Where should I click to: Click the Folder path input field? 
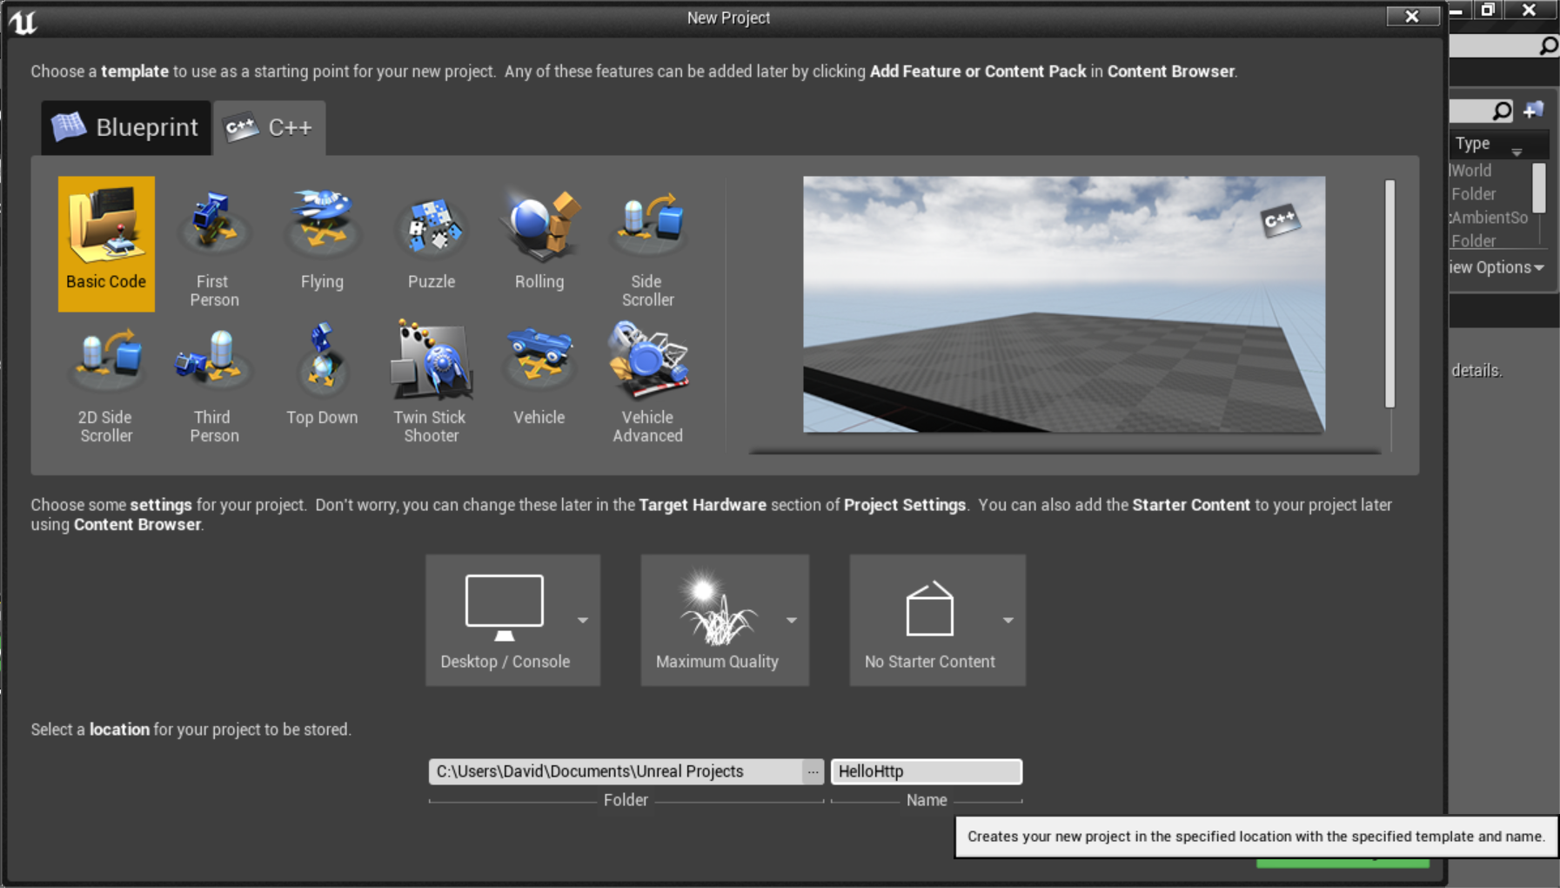point(614,772)
